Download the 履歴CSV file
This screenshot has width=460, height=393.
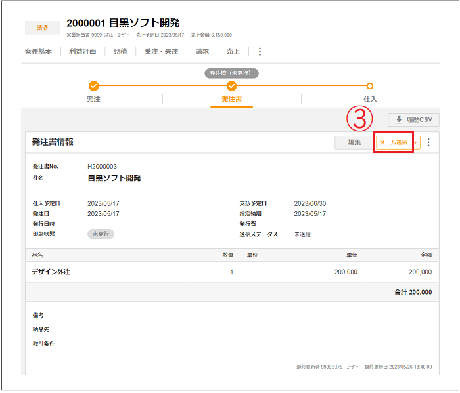[x=413, y=120]
